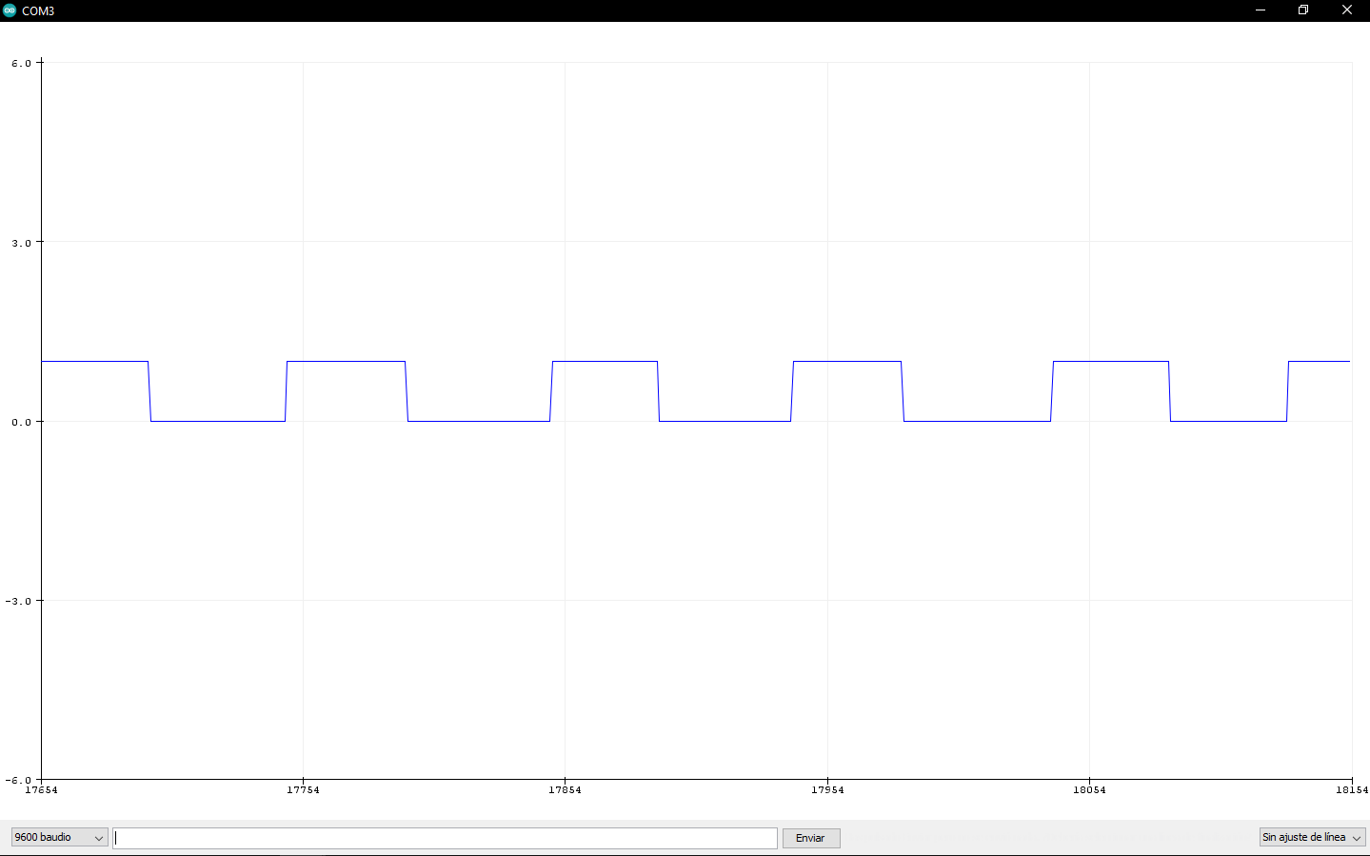
Task: Click the 18154 x-axis label
Action: click(1352, 790)
